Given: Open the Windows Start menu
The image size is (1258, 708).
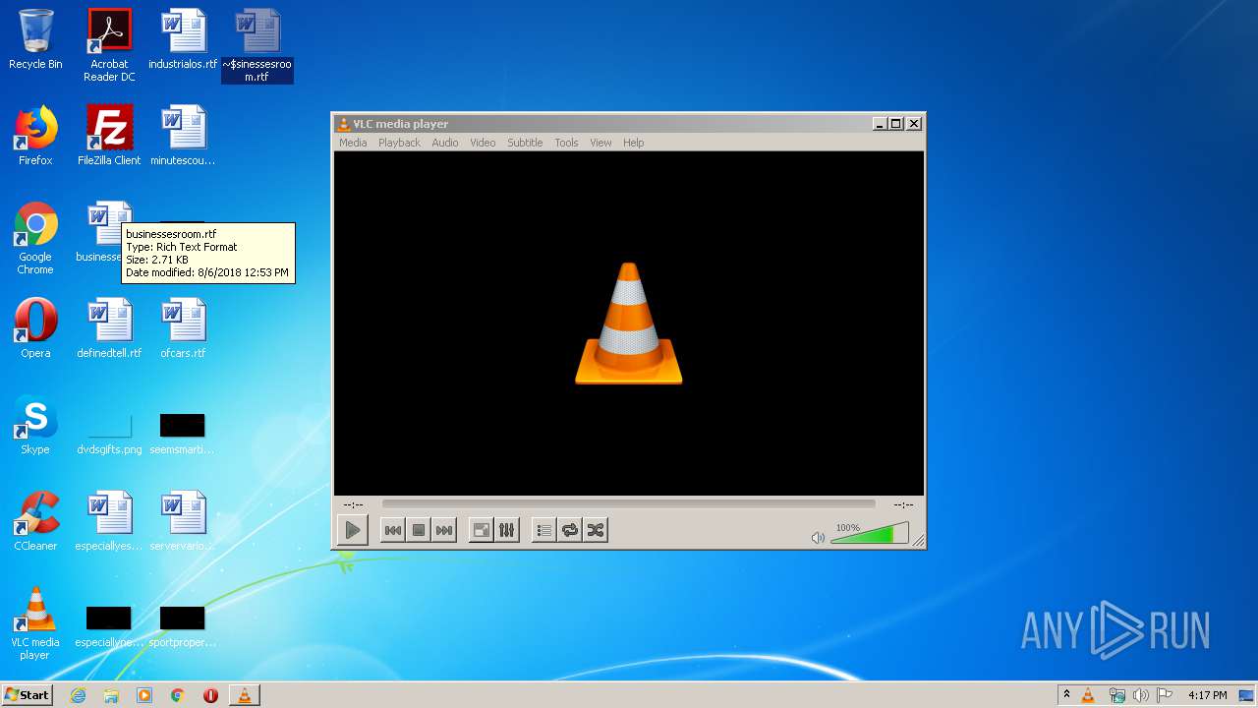Looking at the screenshot, I should [x=28, y=695].
